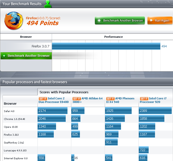This screenshot has width=173, height=161.
Task: Click the Firefox 3.1b3 1168 score bar
Action: [46, 134]
